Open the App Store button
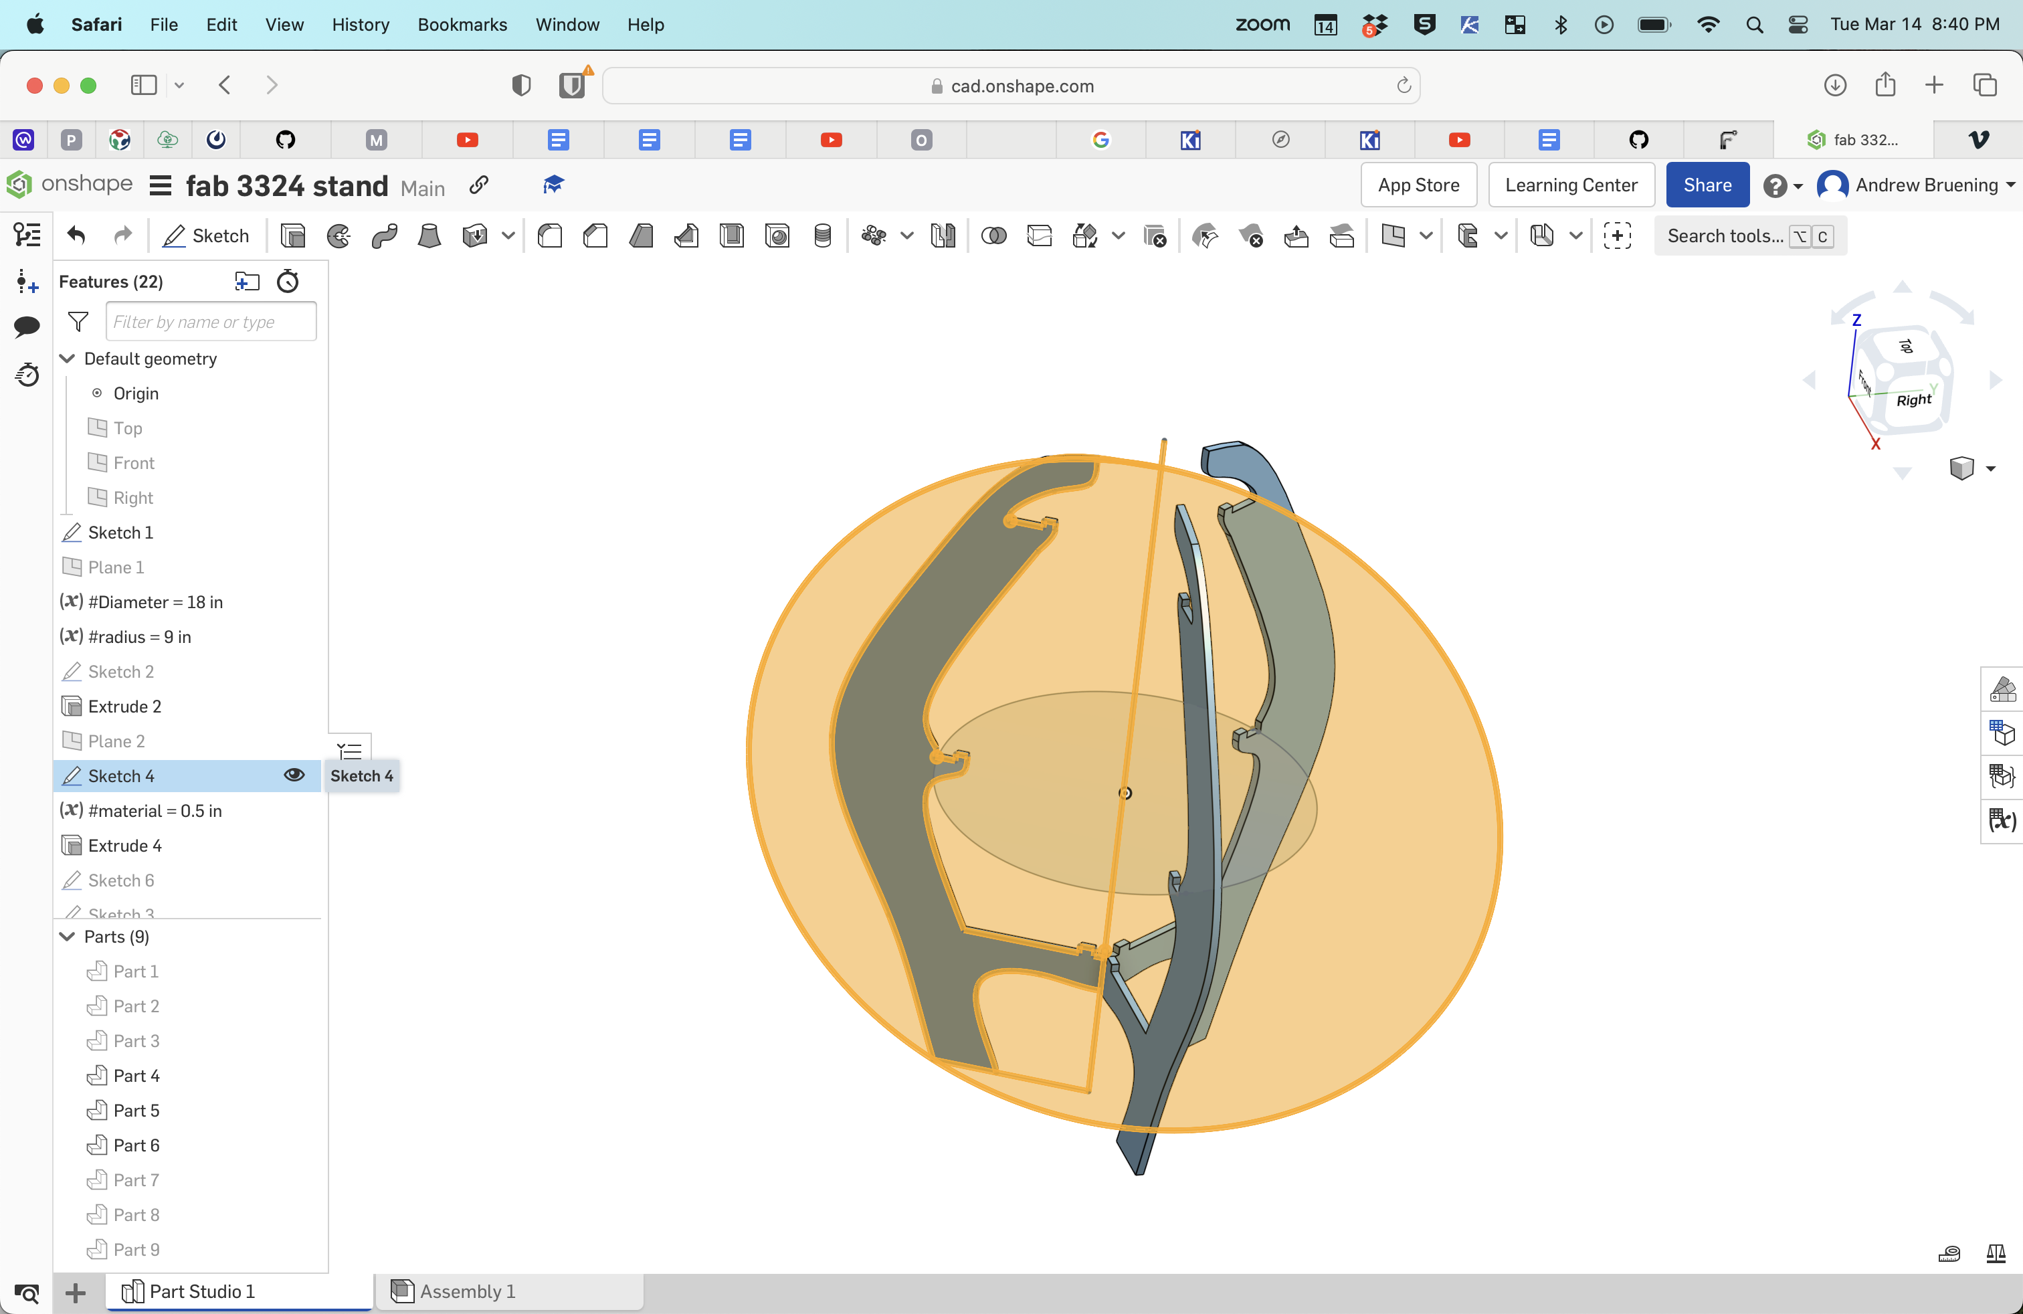 pyautogui.click(x=1418, y=185)
